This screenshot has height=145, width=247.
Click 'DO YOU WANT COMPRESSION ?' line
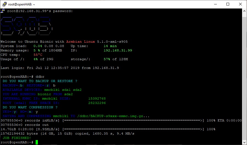(x=30, y=108)
